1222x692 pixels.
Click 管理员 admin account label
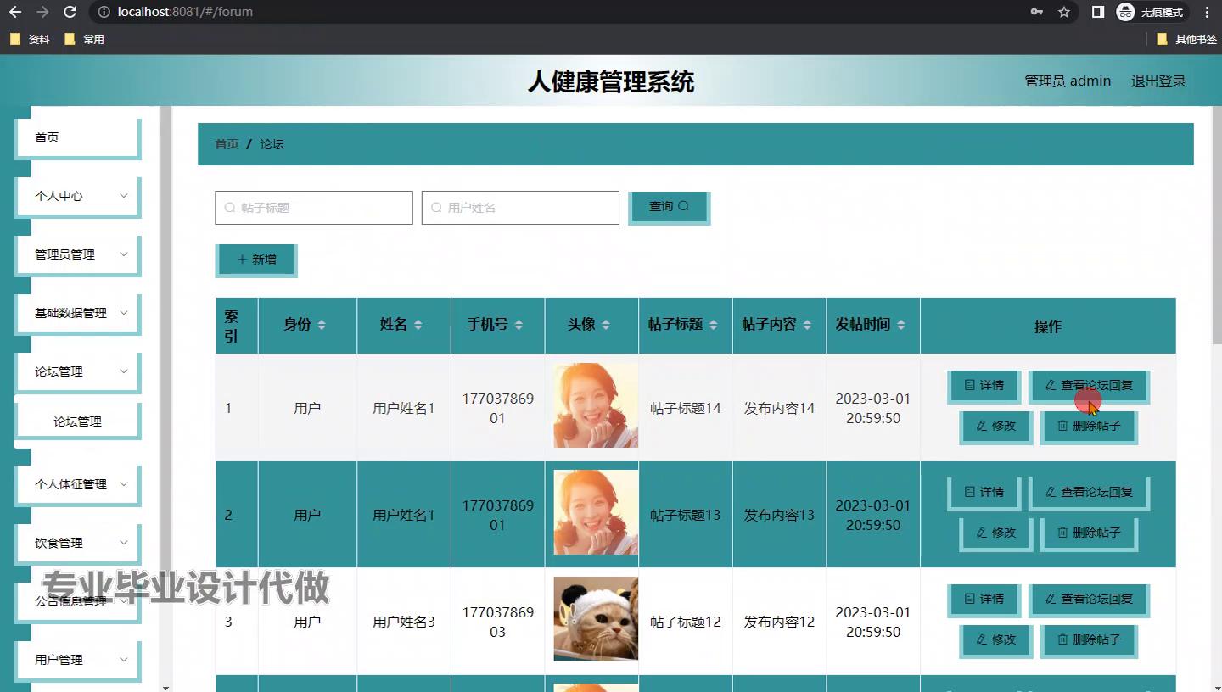pos(1068,81)
